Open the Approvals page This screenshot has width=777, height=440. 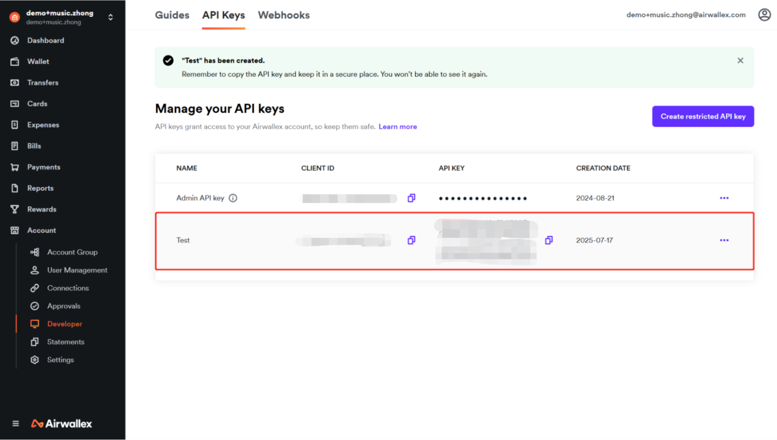(63, 306)
